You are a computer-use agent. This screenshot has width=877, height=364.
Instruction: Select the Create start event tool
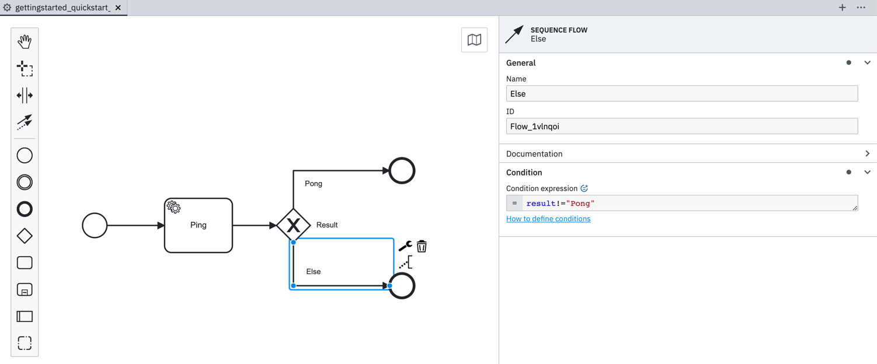coord(25,155)
